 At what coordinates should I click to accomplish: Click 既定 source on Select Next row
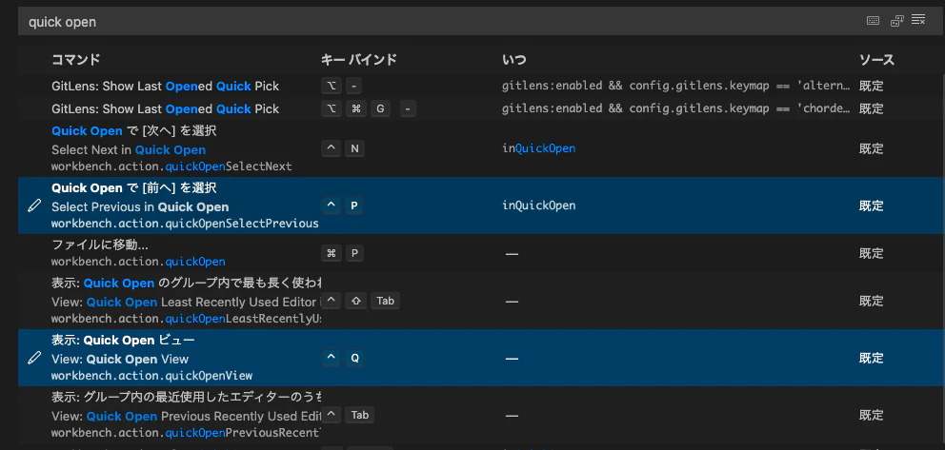pyautogui.click(x=871, y=148)
